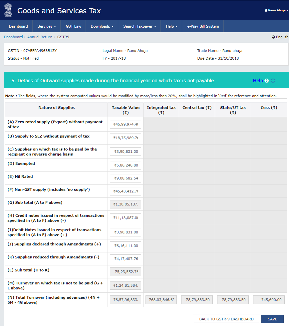Open the Annual Return breadcrumb link

click(x=40, y=37)
